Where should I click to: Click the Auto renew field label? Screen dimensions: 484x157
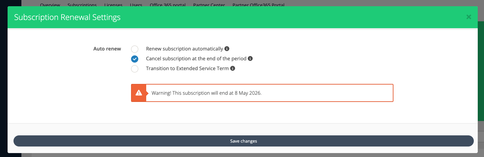click(x=107, y=49)
